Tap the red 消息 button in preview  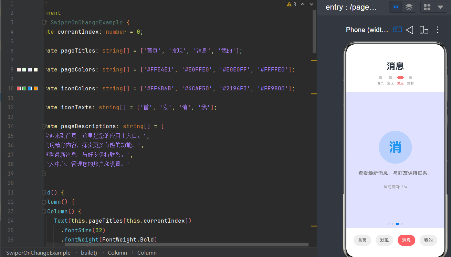(406, 240)
